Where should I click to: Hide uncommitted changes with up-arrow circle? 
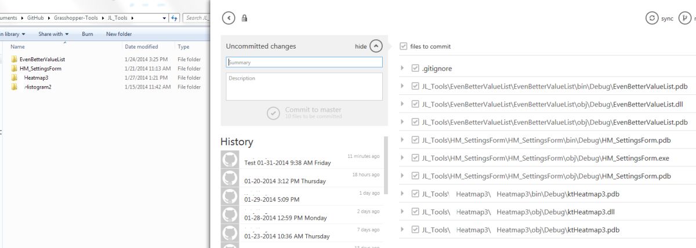pos(376,46)
